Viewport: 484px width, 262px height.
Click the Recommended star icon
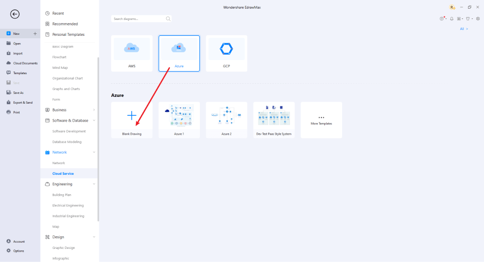coord(47,24)
